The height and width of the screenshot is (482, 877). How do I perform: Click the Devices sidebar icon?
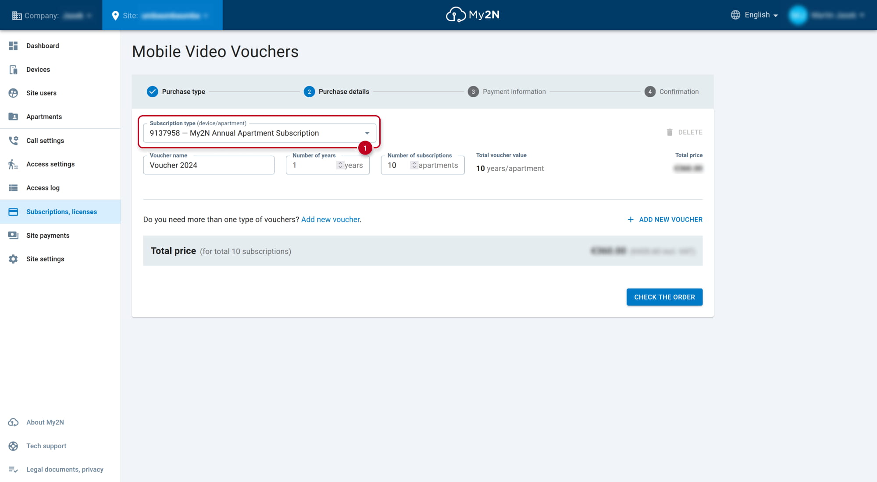point(13,69)
